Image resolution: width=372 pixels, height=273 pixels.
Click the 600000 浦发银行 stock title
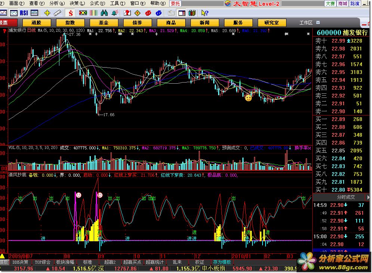(x=342, y=32)
